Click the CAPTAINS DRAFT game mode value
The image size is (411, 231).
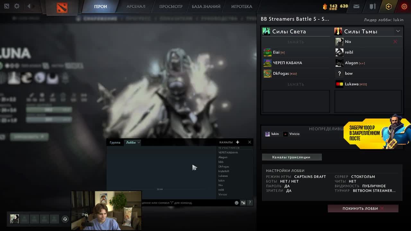[310, 177]
